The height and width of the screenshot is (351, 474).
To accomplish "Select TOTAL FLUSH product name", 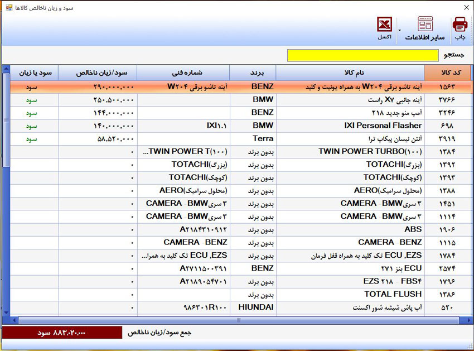I will pyautogui.click(x=393, y=294).
